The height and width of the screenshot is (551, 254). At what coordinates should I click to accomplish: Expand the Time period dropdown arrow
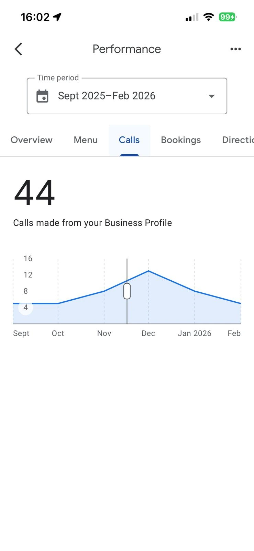click(211, 96)
